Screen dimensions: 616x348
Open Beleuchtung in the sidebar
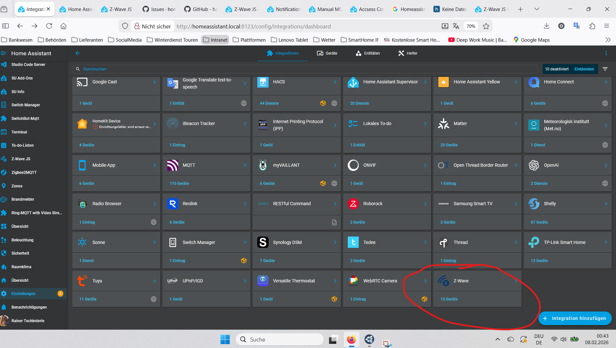pyautogui.click(x=33, y=240)
